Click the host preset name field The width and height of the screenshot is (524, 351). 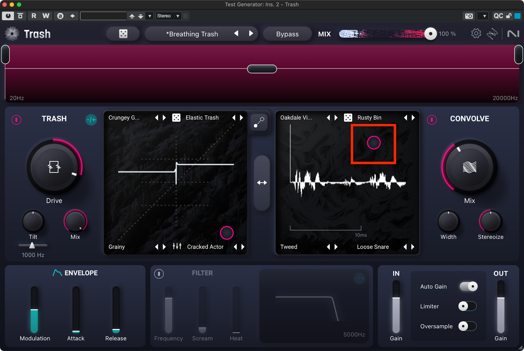tap(103, 16)
